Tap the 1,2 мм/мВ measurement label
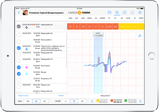This screenshot has width=160, height=112. click(x=98, y=36)
